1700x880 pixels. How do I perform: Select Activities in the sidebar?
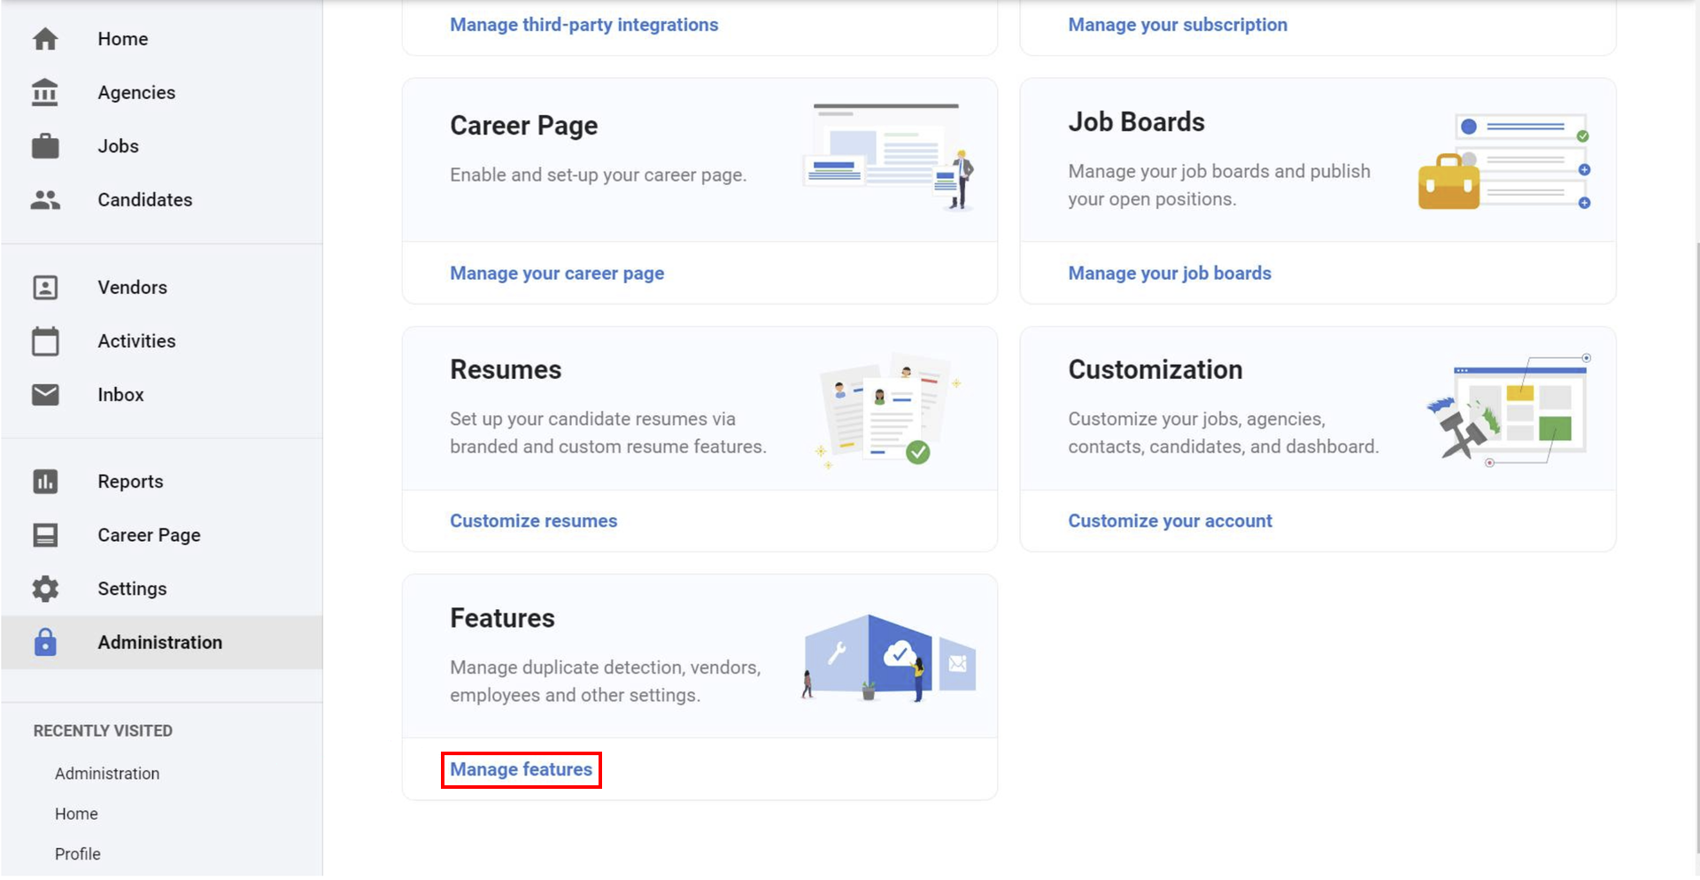pos(136,341)
